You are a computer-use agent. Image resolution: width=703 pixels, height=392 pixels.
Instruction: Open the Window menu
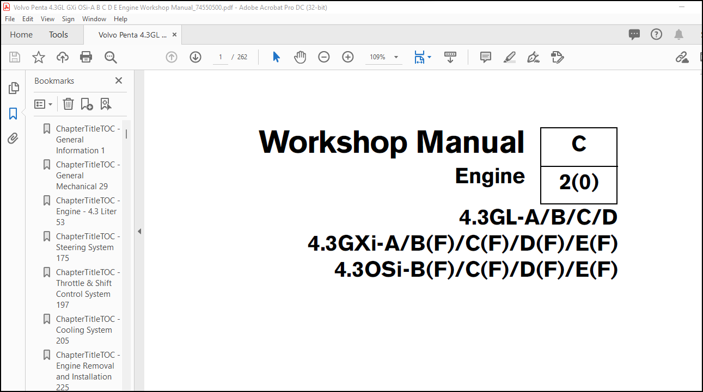[x=94, y=18]
